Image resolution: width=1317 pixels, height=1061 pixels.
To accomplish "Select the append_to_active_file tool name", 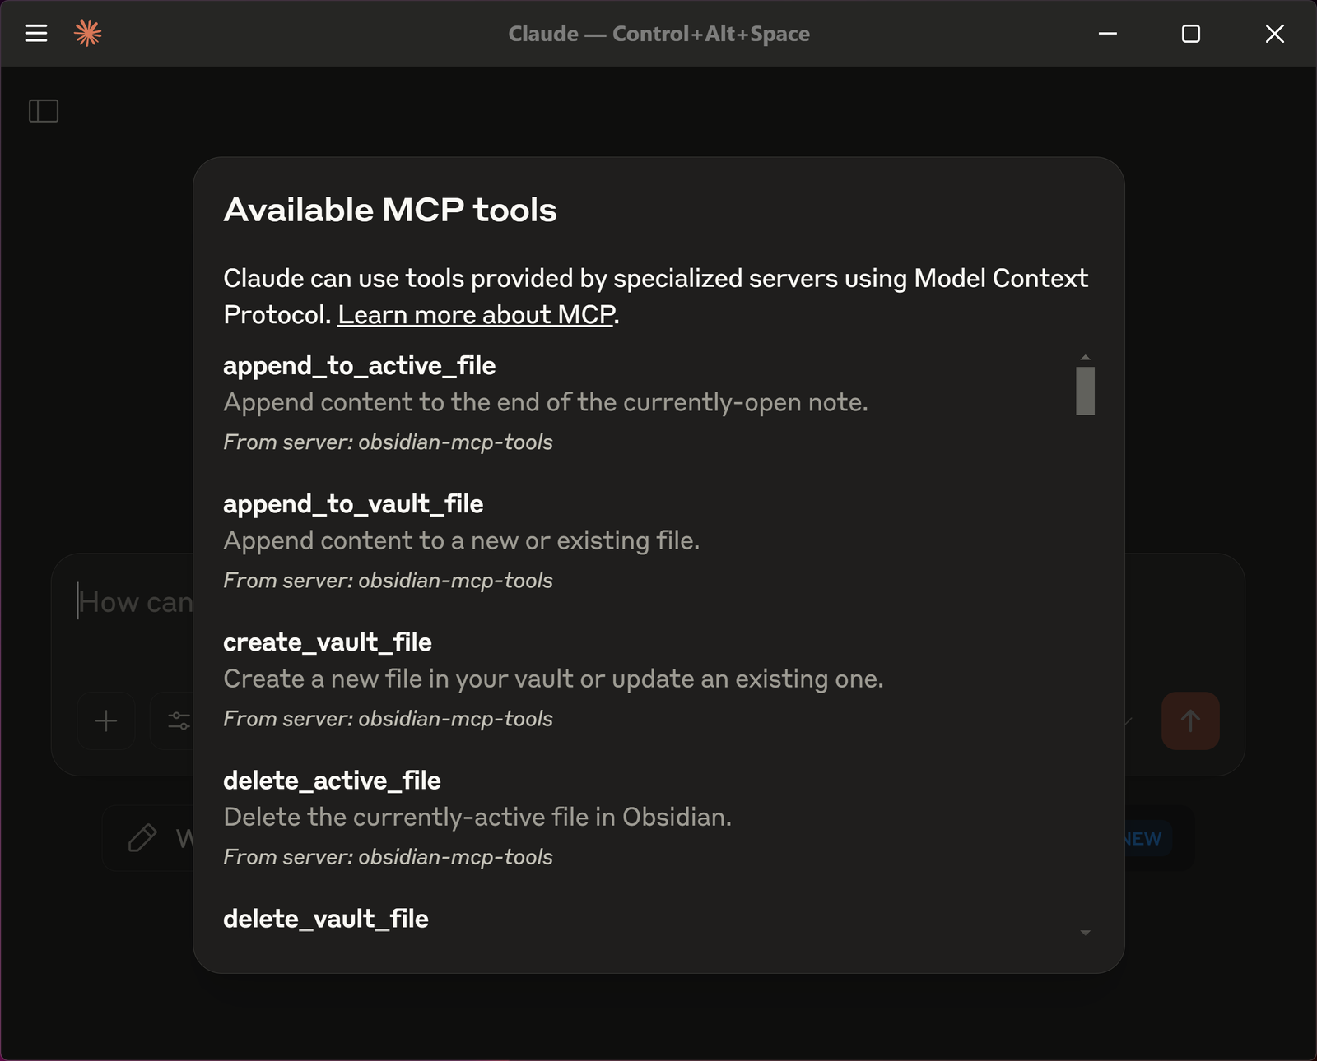I will pos(360,366).
